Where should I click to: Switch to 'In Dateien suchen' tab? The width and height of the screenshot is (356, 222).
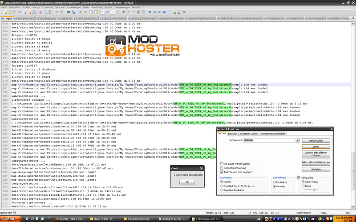(249, 134)
